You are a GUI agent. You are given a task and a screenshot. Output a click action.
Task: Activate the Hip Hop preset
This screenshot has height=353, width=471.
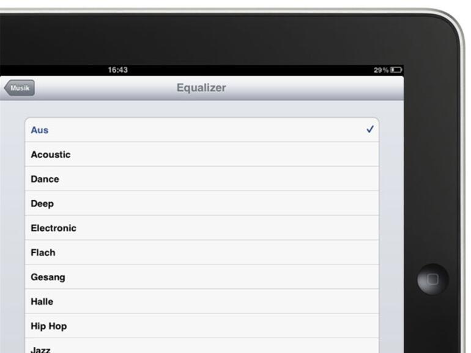[202, 326]
